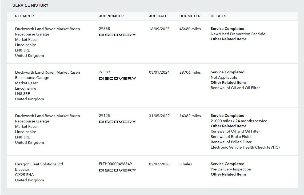Select job number 29358
The image size is (304, 195).
point(104,29)
